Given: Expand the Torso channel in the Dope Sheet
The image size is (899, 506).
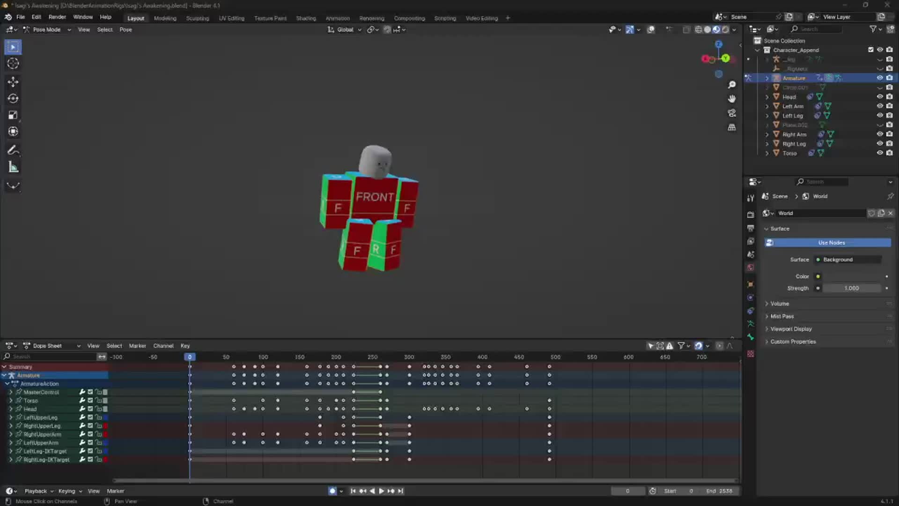Looking at the screenshot, I should 10,400.
